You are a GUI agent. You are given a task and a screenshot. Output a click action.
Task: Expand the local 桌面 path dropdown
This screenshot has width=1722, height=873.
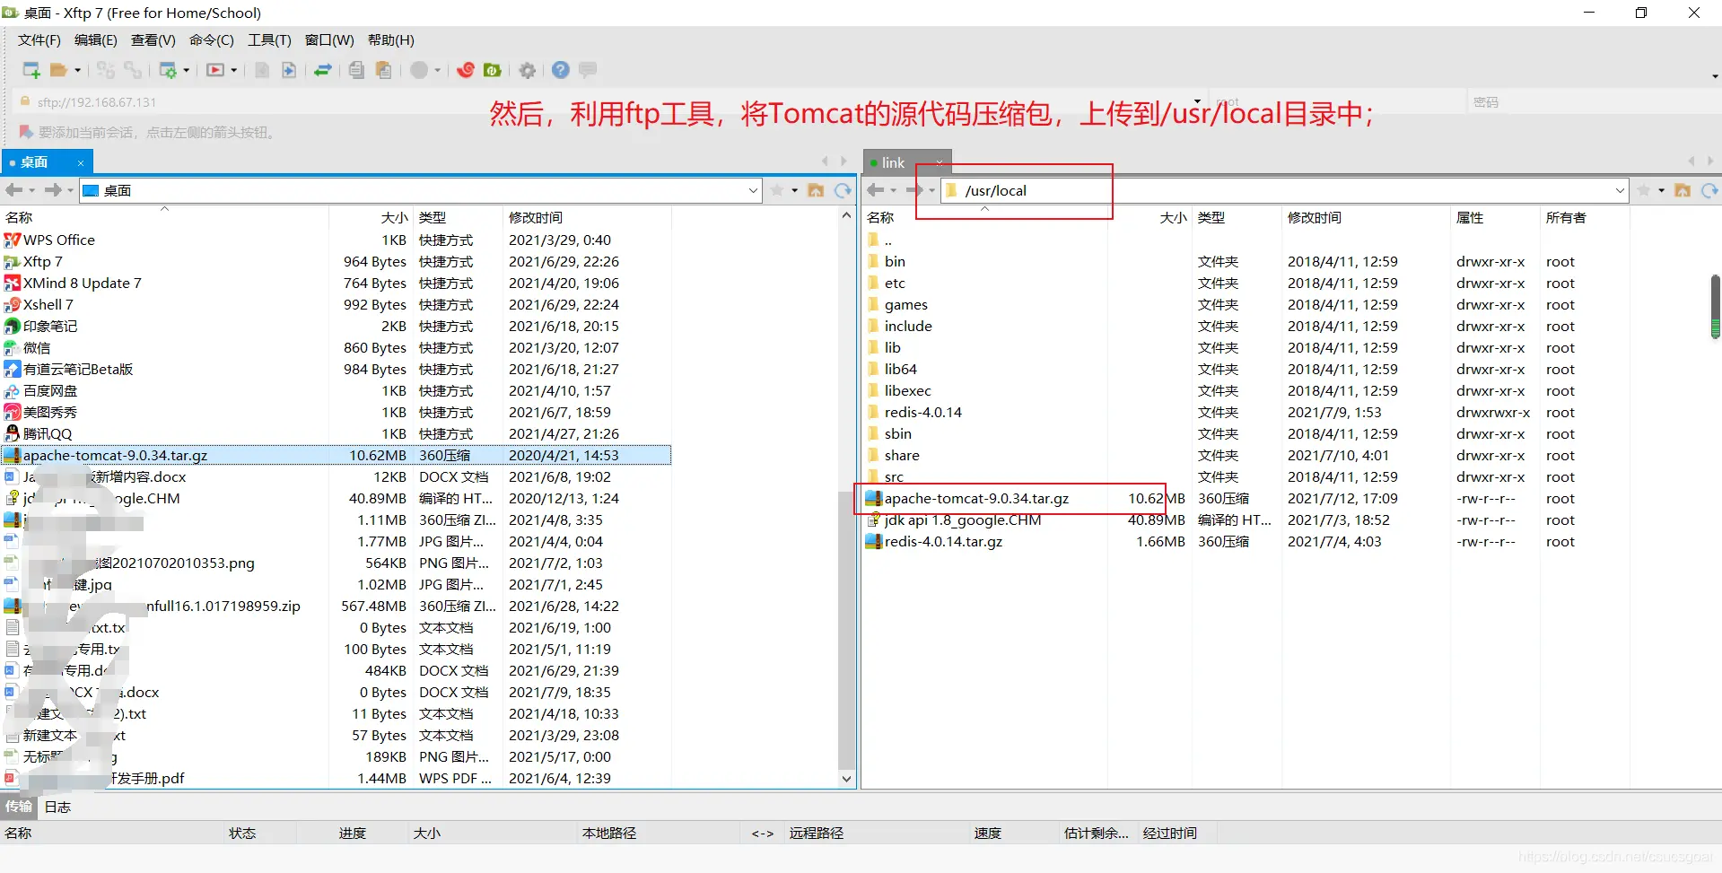point(754,190)
